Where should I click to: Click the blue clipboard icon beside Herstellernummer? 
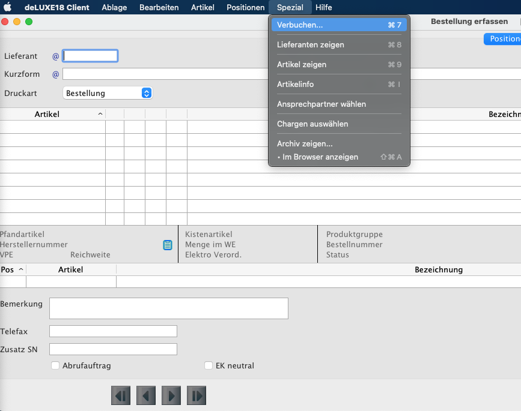[168, 245]
